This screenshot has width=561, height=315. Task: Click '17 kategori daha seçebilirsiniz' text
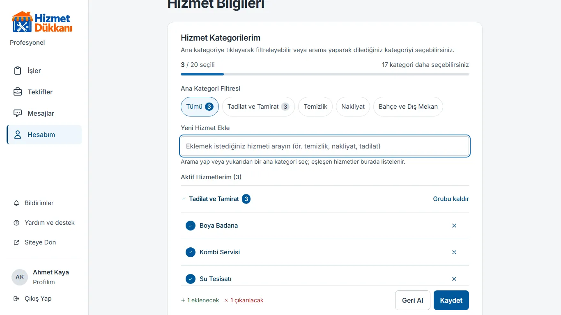pyautogui.click(x=425, y=65)
